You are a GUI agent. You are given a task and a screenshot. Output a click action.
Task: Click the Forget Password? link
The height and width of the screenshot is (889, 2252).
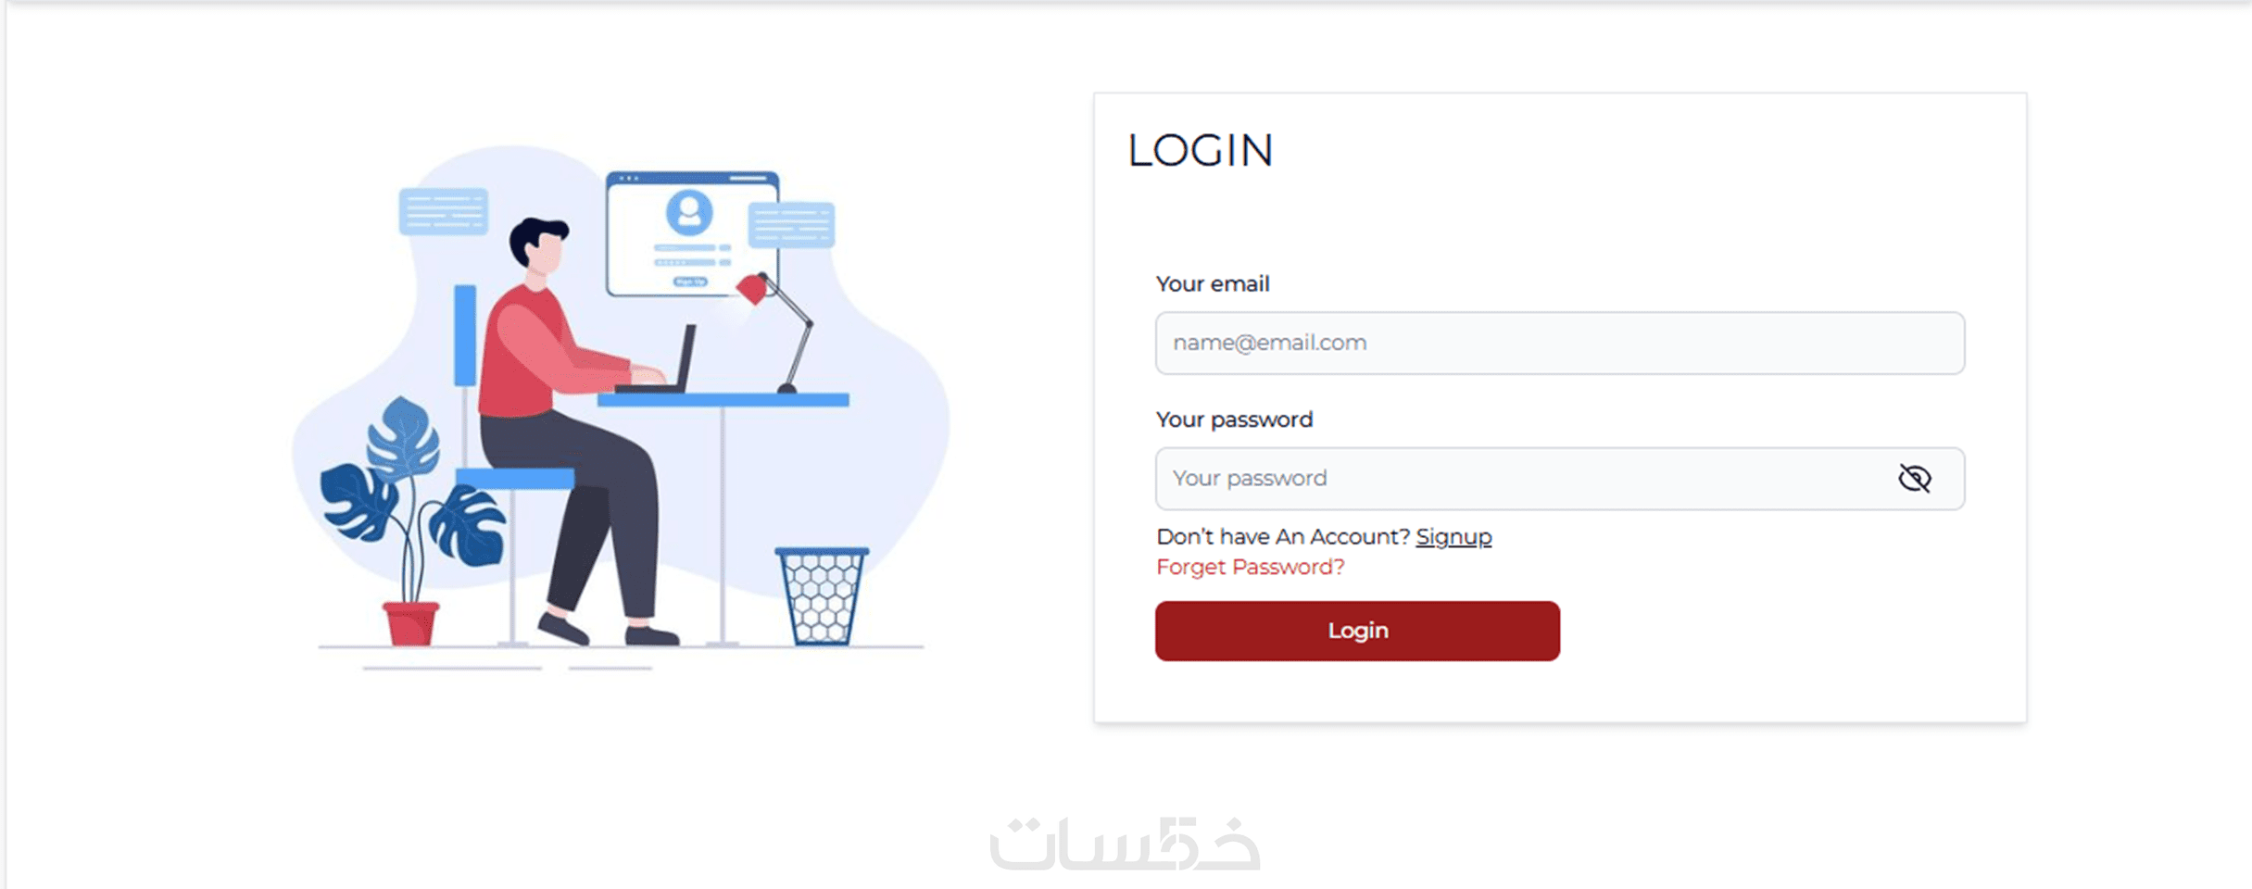[1250, 567]
